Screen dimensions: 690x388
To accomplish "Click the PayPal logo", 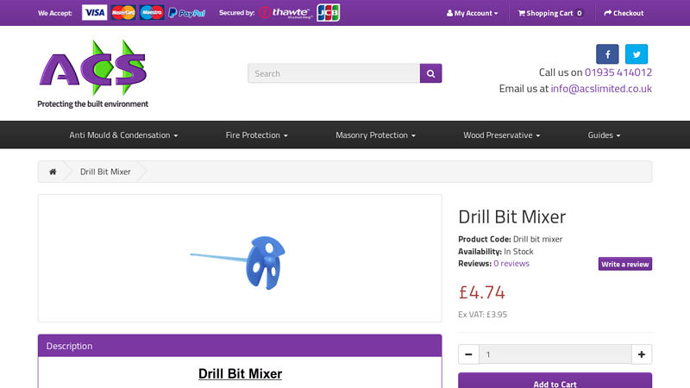I will point(187,13).
